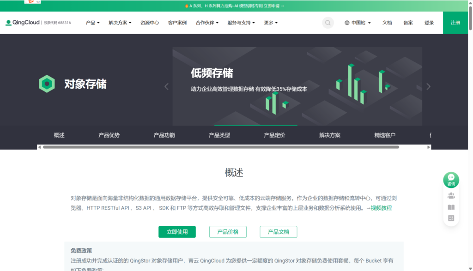Expand the 更多 dropdown menu
The width and height of the screenshot is (473, 271).
coord(271,23)
